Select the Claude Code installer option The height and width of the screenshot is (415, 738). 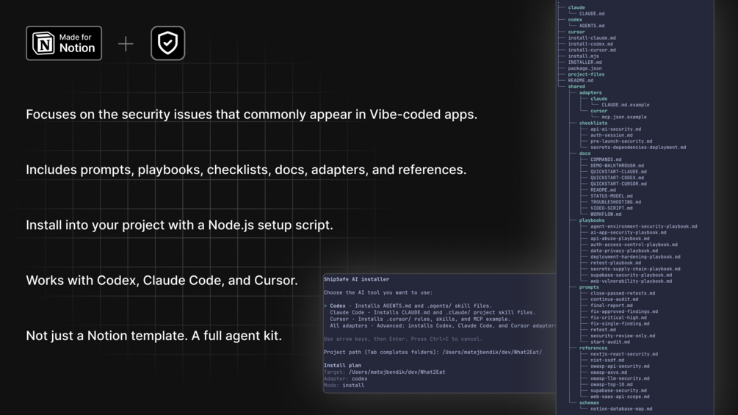coord(433,312)
